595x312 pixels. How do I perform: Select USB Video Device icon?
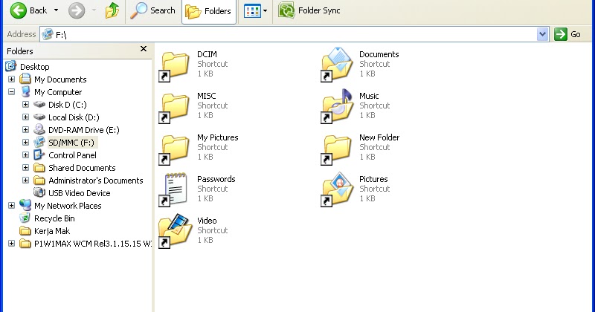39,192
